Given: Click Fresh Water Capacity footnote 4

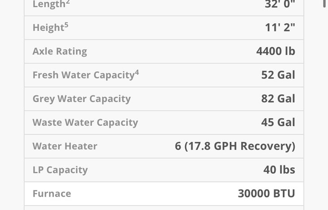Looking at the screenshot, I should point(137,72).
